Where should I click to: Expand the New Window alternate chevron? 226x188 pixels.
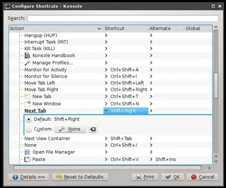[151, 104]
